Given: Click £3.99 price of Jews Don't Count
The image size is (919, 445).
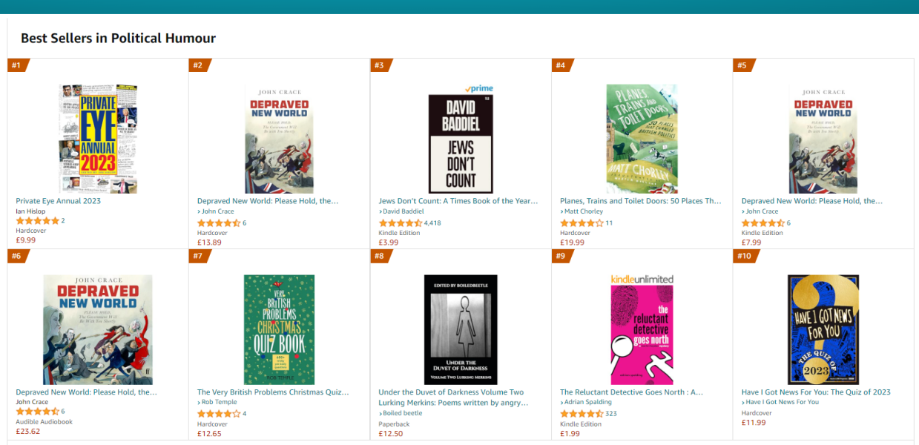Looking at the screenshot, I should (390, 243).
